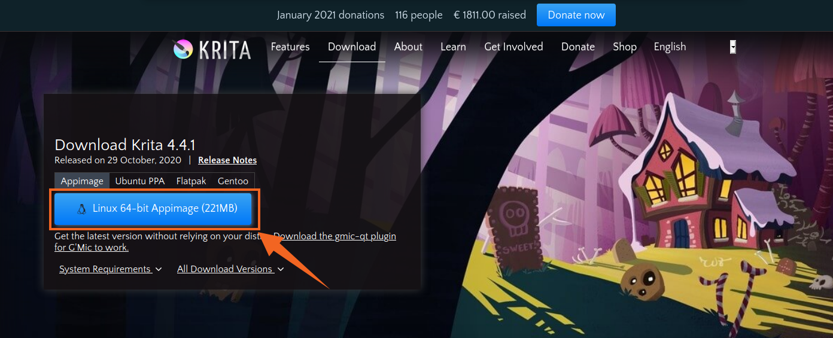Click the Linux penguin icon on download button
The height and width of the screenshot is (338, 833).
81,209
